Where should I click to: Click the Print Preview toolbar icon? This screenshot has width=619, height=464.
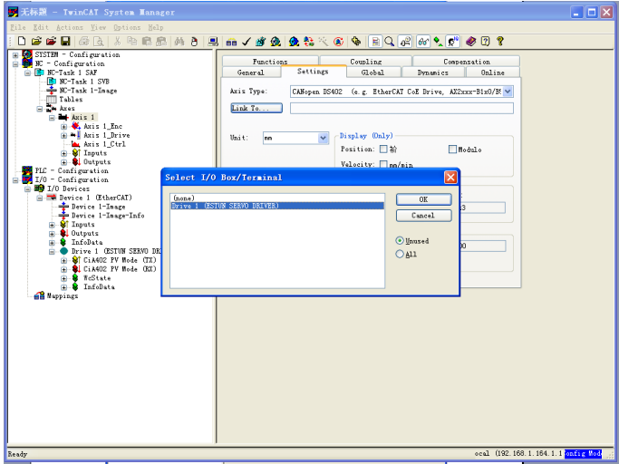pyautogui.click(x=98, y=41)
